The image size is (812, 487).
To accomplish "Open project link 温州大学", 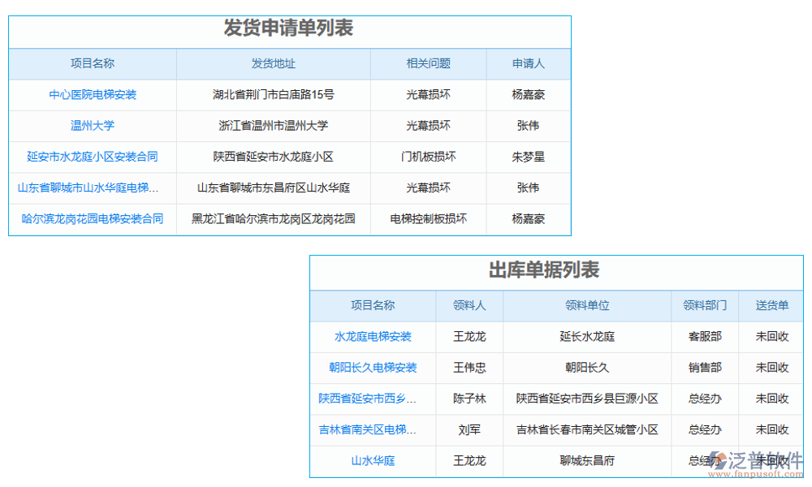I will (92, 126).
